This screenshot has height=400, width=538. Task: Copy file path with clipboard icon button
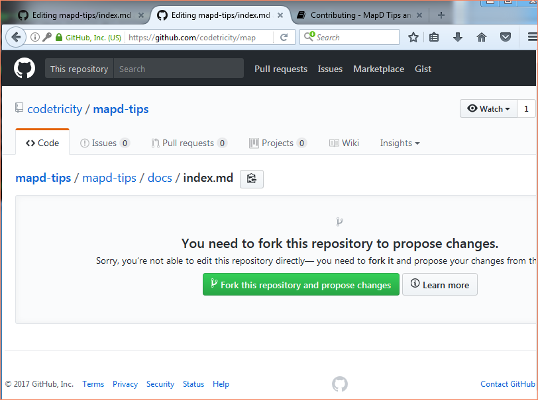click(x=252, y=179)
